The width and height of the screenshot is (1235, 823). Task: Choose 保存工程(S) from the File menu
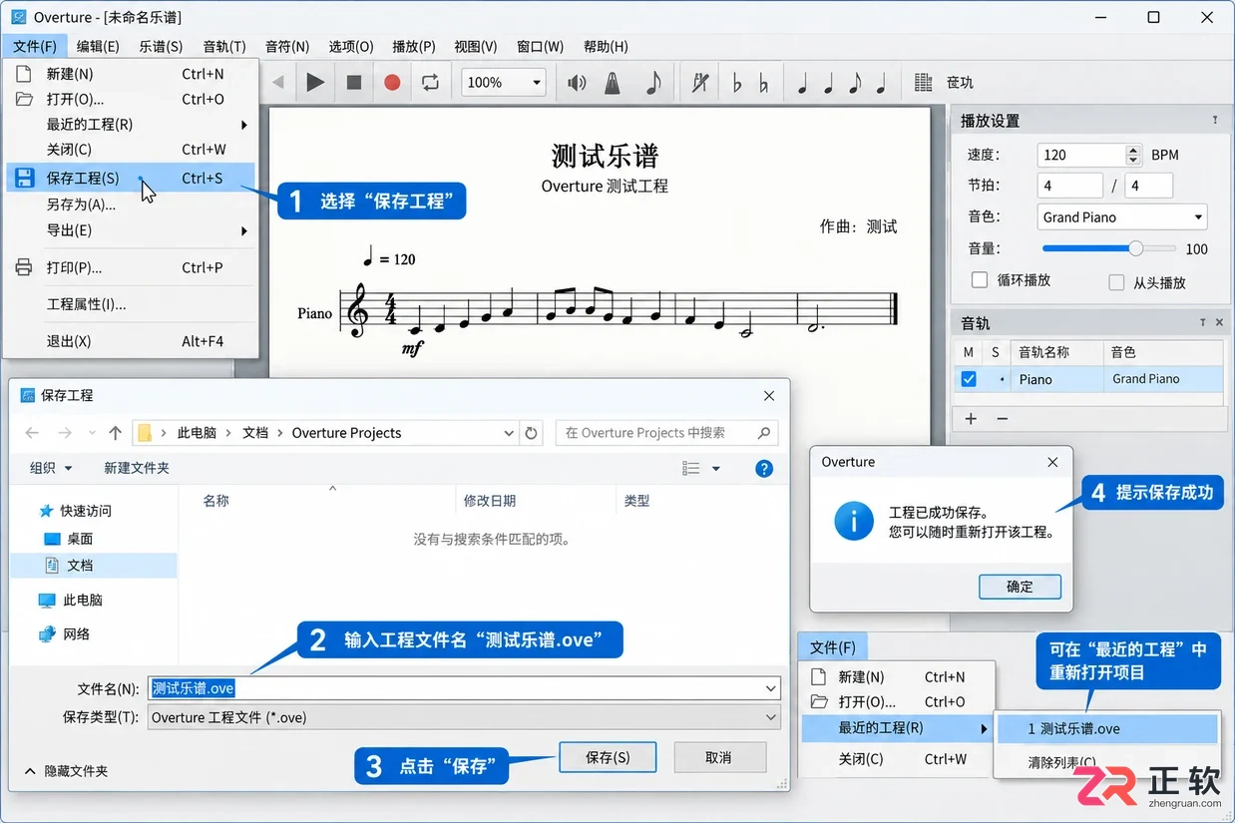(131, 178)
